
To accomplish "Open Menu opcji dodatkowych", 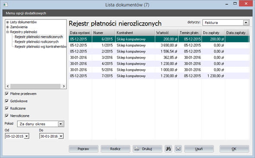I will point(26,13).
